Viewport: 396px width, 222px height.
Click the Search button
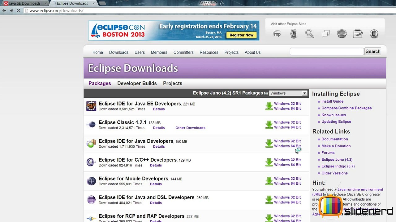373,51
